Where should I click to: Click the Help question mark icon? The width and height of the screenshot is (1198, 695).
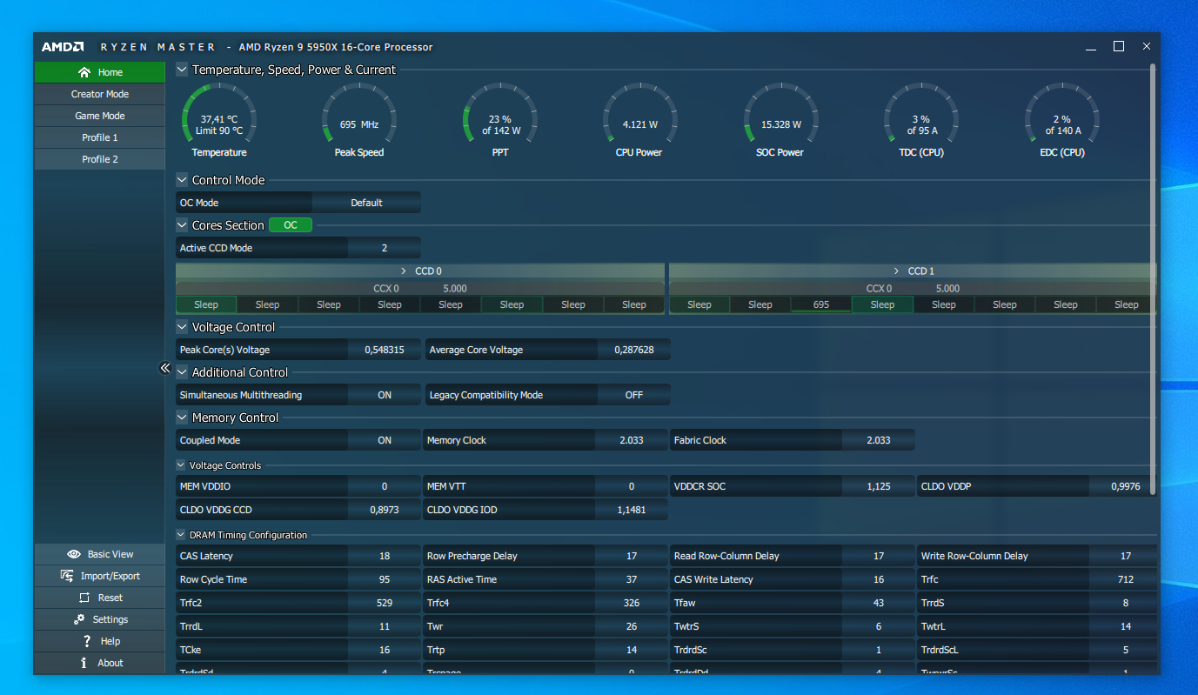tap(87, 641)
